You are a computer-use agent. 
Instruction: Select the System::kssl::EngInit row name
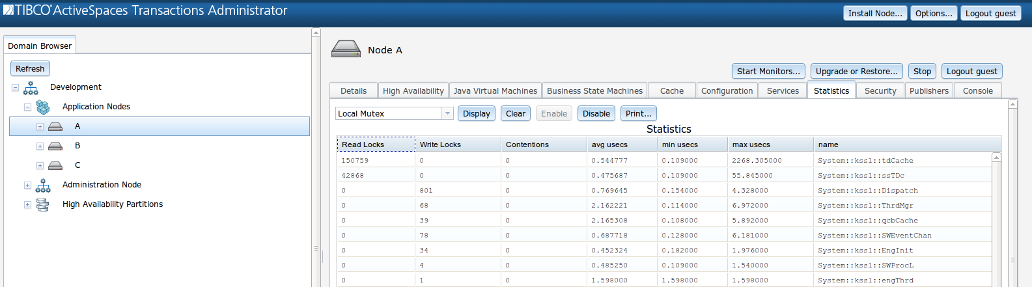pyautogui.click(x=865, y=250)
